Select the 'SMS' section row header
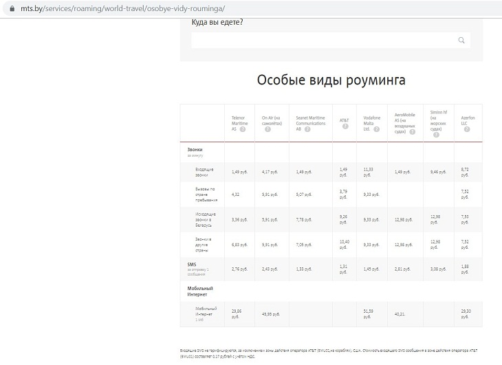 point(193,265)
